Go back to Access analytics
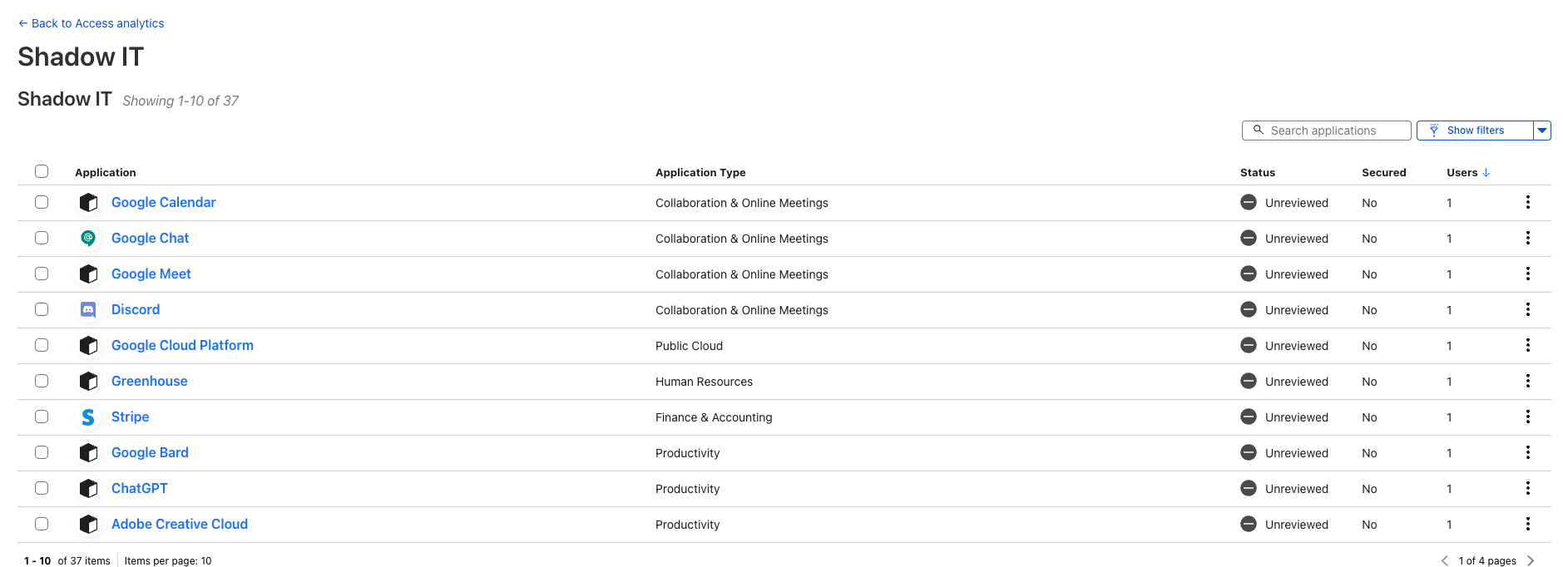The image size is (1563, 567). tap(91, 23)
